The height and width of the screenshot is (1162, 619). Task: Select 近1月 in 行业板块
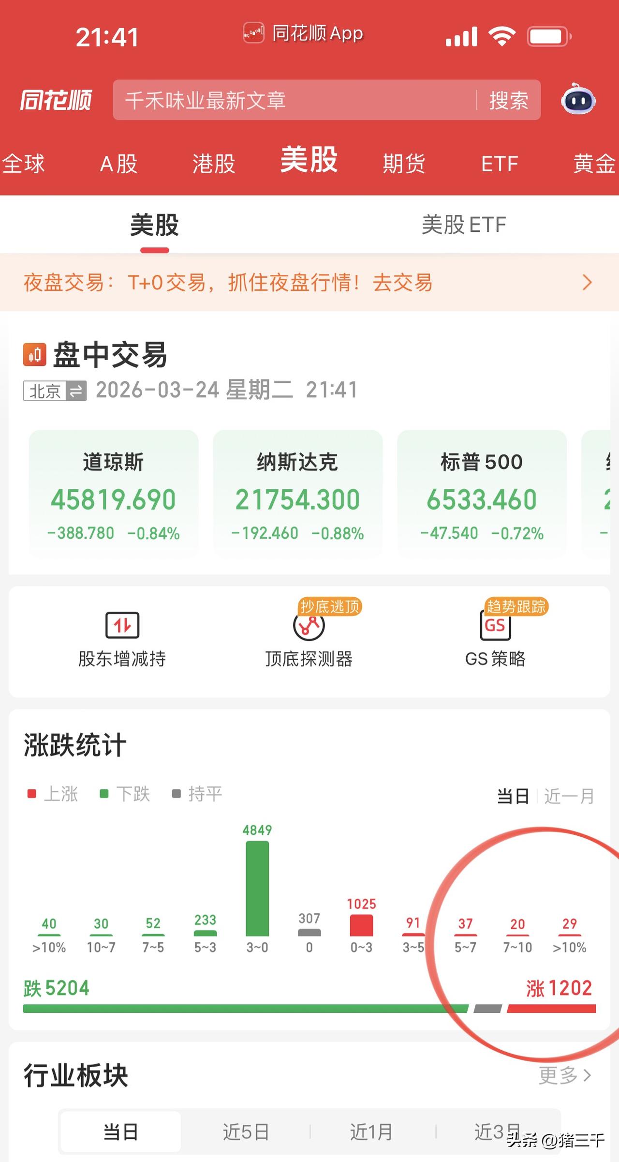(x=371, y=1132)
